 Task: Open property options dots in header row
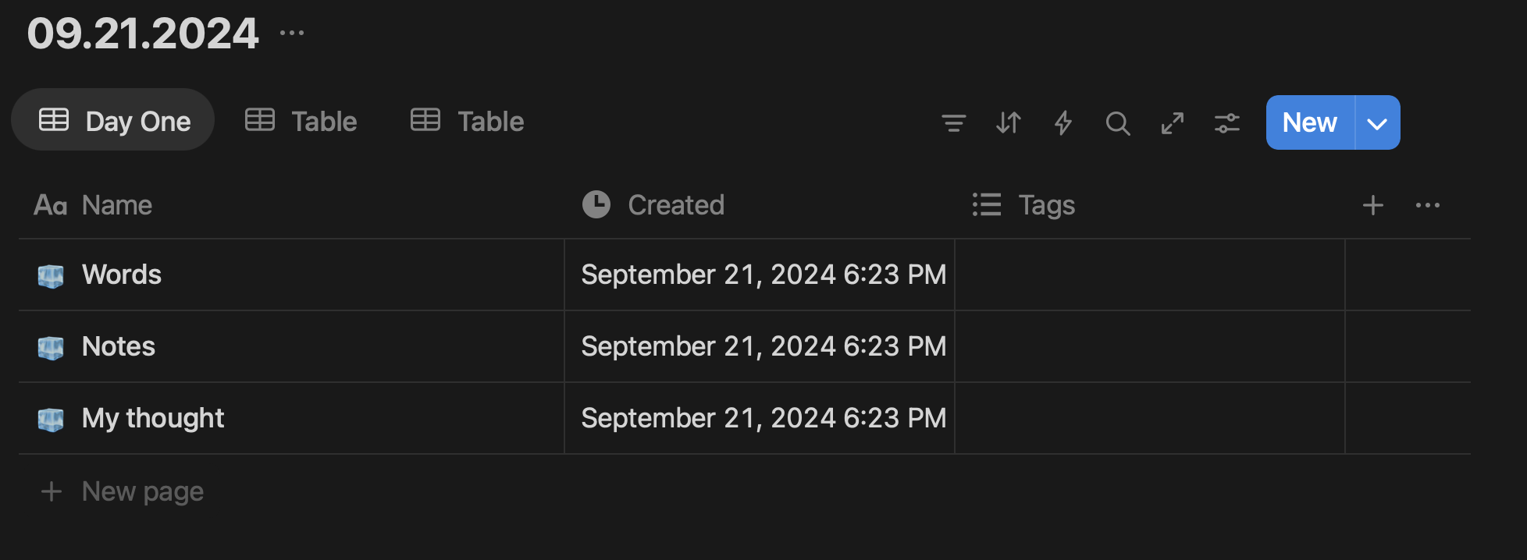pos(1428,205)
